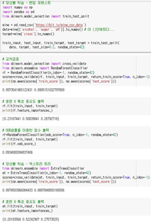This screenshot has height=223, width=151.
Task: Click the comment '# OOB샘플을 이용한 점수 출력'
Action: (26, 130)
